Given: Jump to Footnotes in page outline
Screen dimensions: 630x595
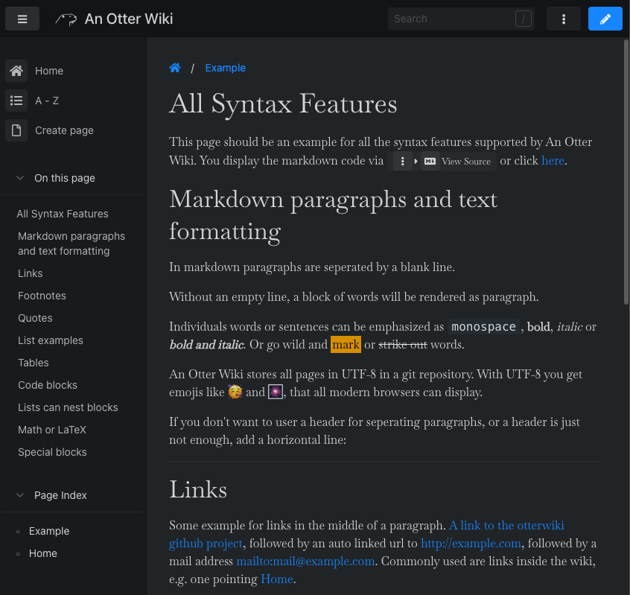Looking at the screenshot, I should pyautogui.click(x=42, y=296).
